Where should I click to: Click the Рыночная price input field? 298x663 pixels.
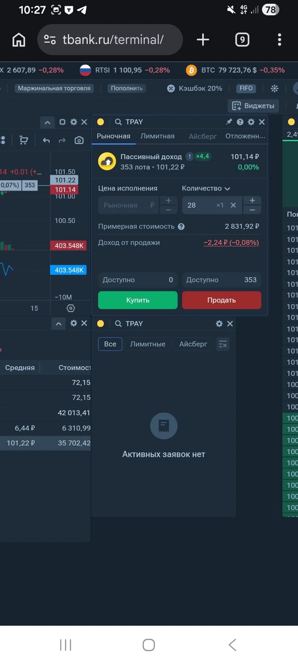pos(128,205)
